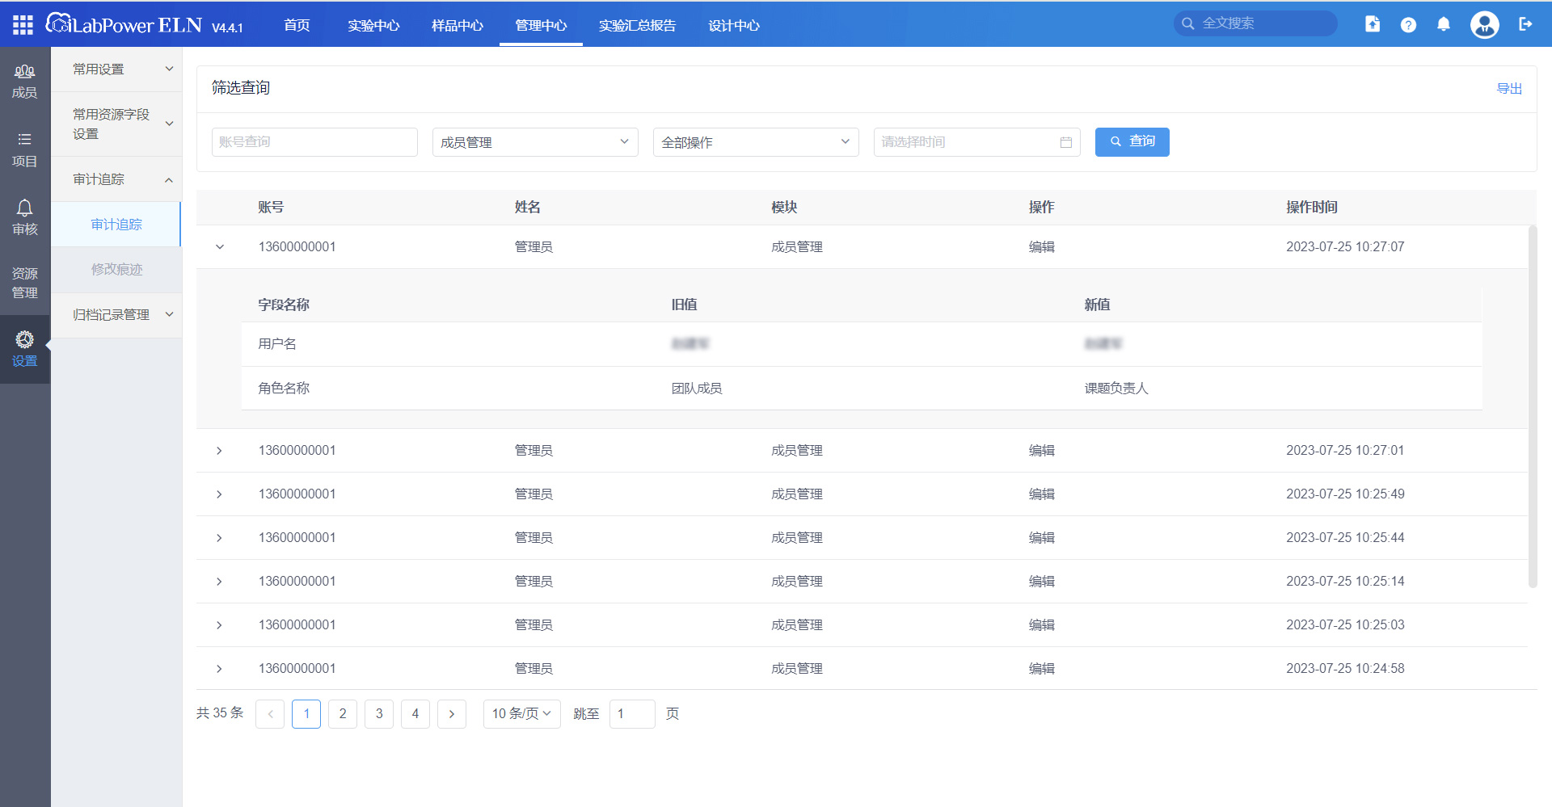1552x807 pixels.
Task: Click the 账号 column header
Action: tap(271, 208)
